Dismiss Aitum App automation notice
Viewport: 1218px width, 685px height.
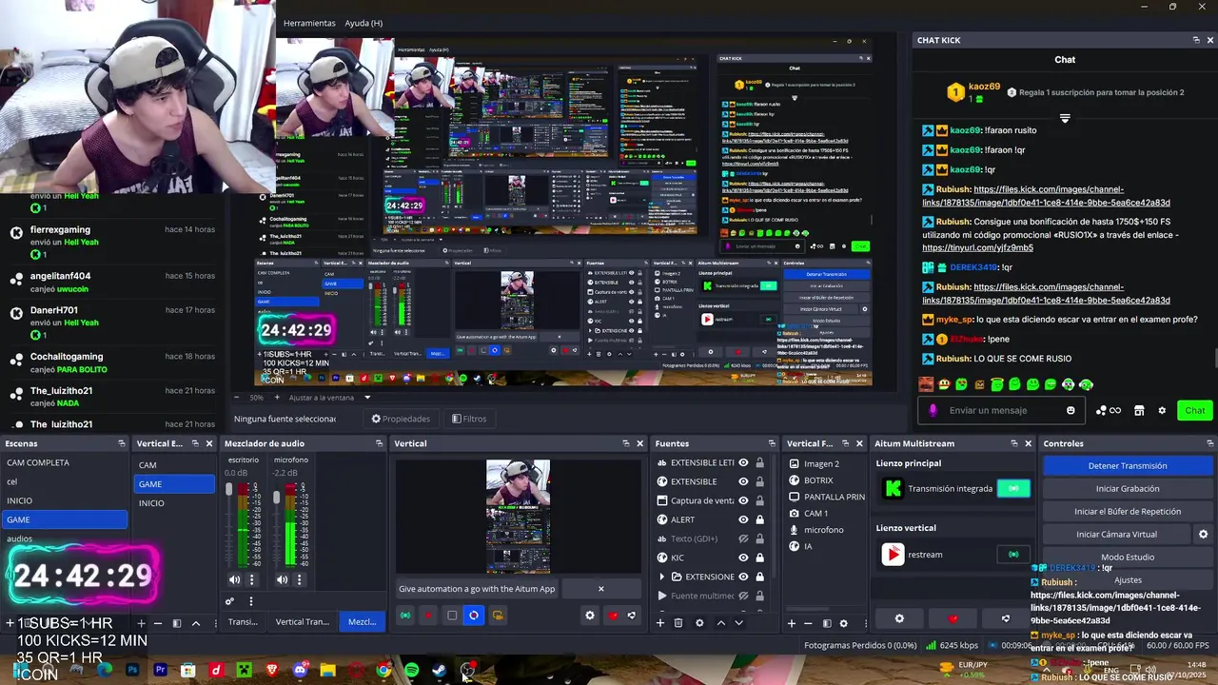pyautogui.click(x=600, y=589)
